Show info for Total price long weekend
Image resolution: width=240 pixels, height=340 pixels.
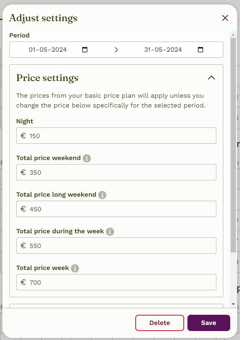(102, 195)
